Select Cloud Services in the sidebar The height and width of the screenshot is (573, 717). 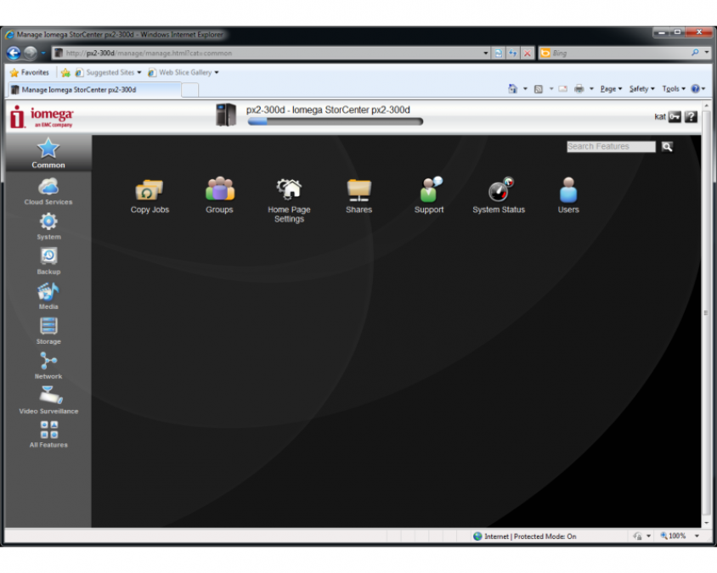tap(48, 191)
